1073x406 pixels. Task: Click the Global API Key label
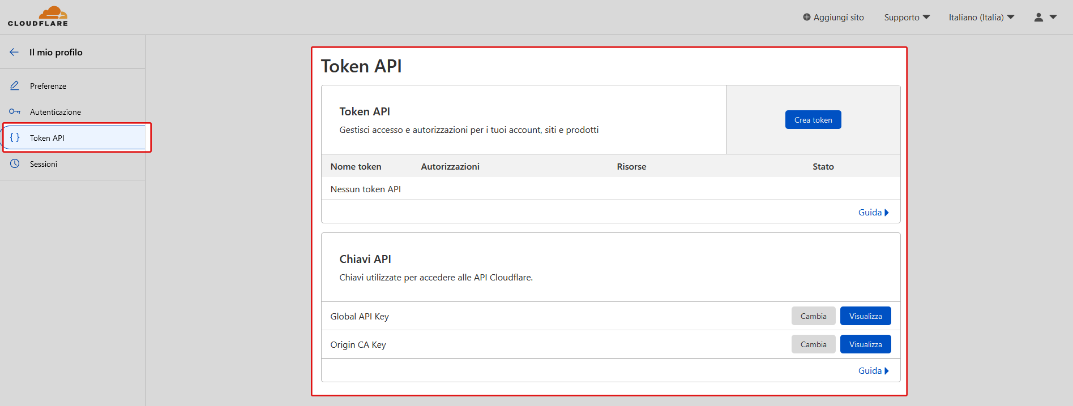pos(360,317)
